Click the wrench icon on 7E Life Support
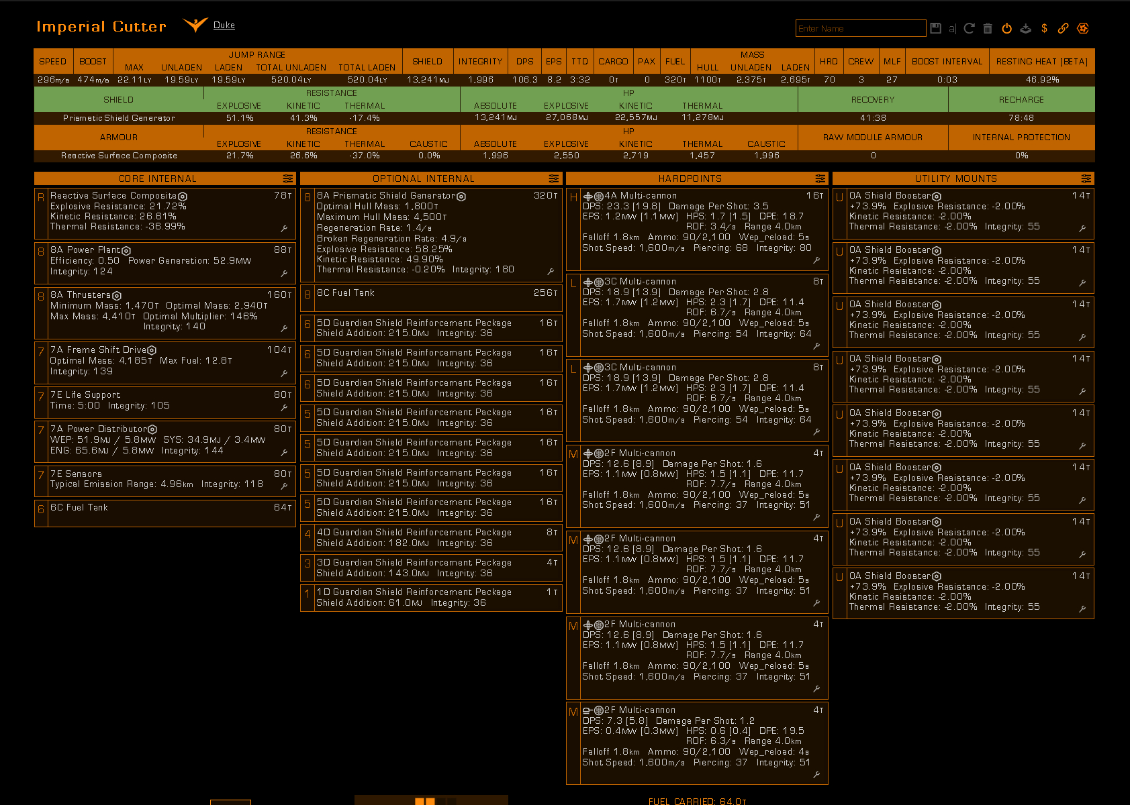Screen dimensions: 1130x805 point(284,408)
